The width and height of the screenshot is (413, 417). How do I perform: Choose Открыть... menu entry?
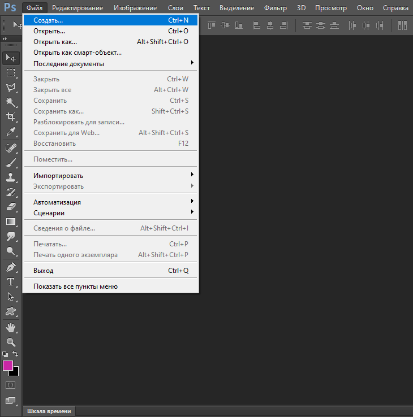click(110, 31)
